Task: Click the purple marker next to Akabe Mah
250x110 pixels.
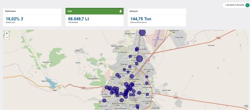Action: tap(147, 95)
